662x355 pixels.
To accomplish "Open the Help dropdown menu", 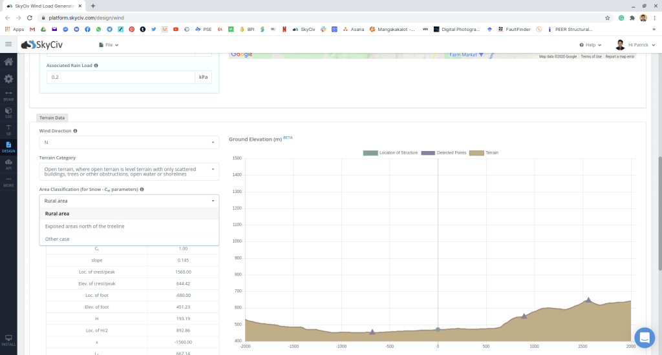I will pos(591,45).
